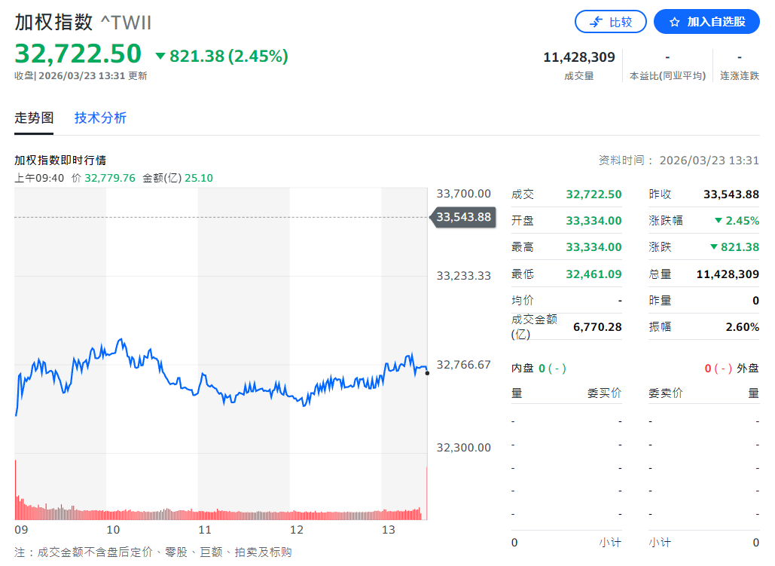Click the 内盘 label
The width and height of the screenshot is (775, 566).
coord(523,369)
